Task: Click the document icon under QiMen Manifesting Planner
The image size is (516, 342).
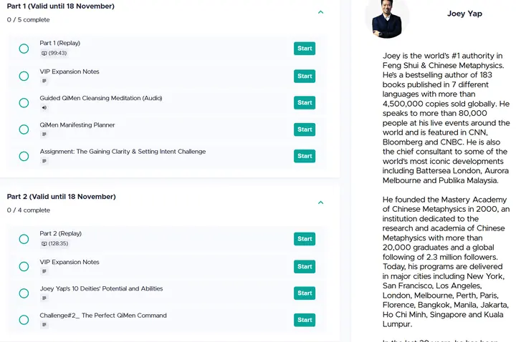Action: coord(44,134)
